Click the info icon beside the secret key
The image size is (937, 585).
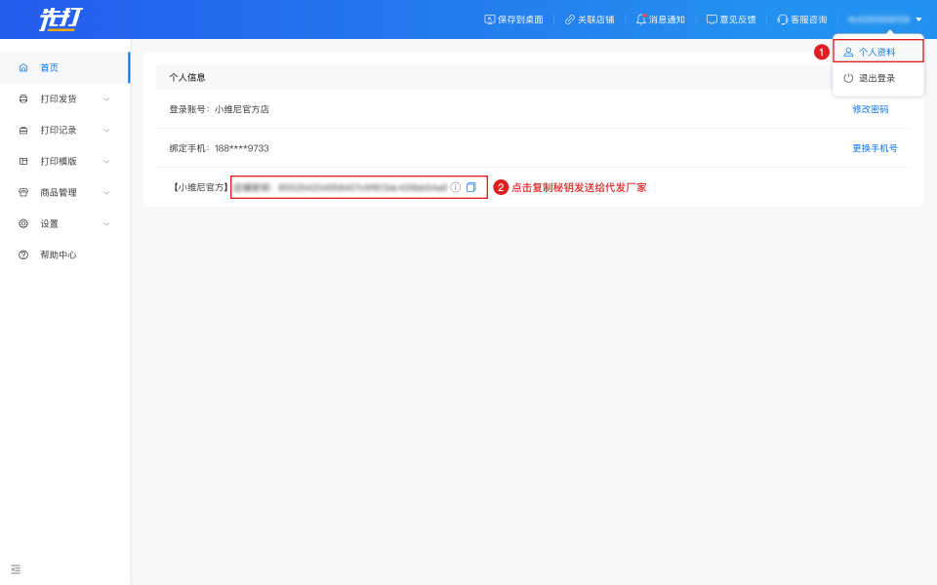[455, 187]
